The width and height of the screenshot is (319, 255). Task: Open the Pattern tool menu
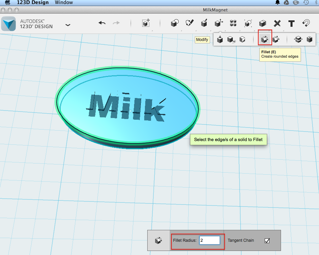pos(233,23)
